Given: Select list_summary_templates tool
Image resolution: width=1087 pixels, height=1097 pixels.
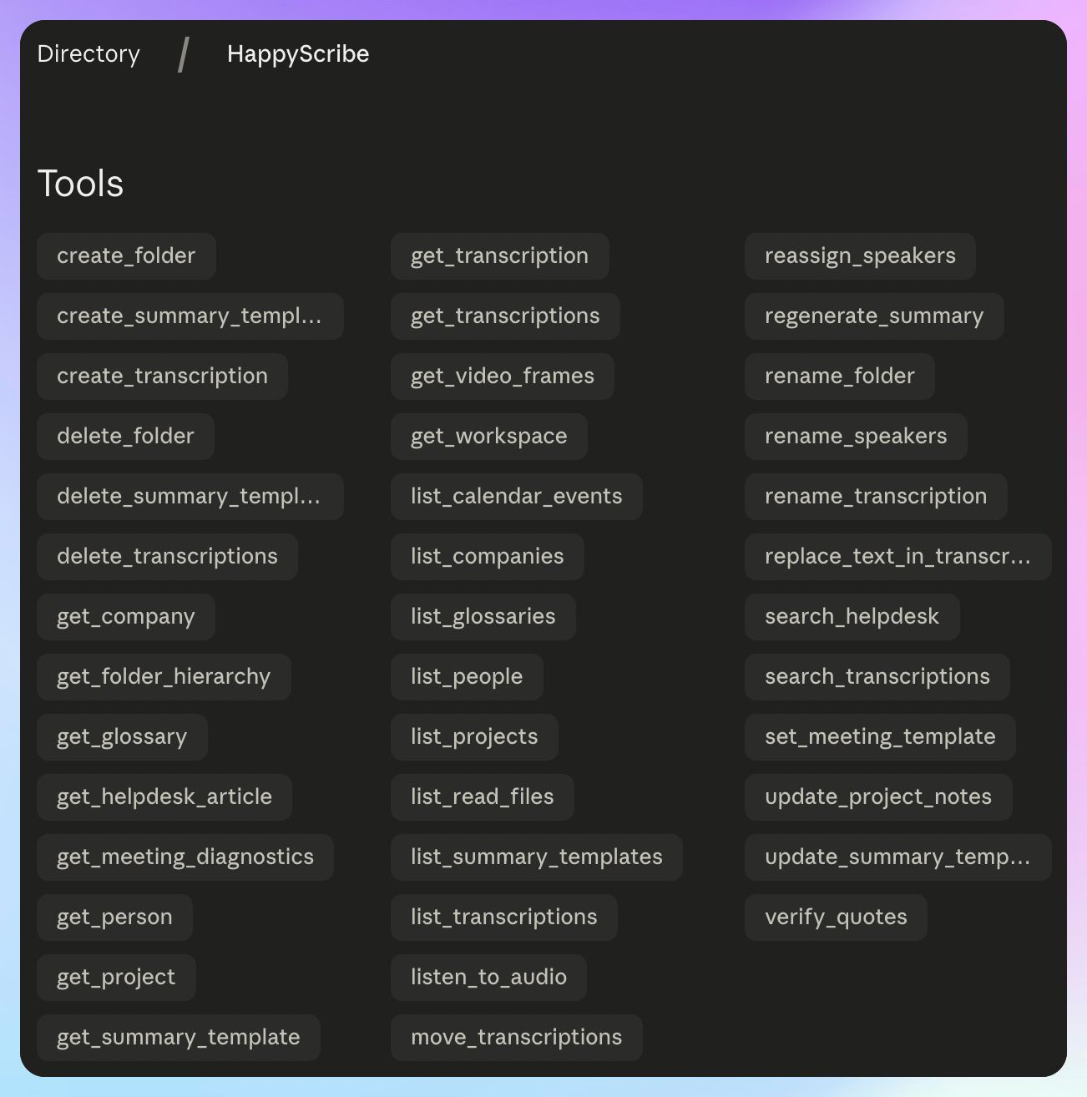Looking at the screenshot, I should [x=537, y=857].
